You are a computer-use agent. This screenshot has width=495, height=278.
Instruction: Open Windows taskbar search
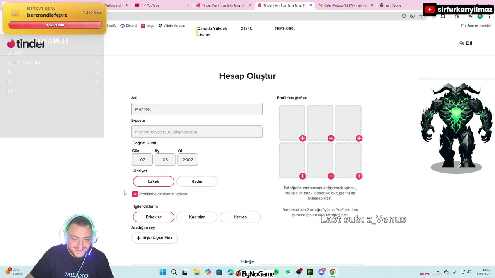174,272
